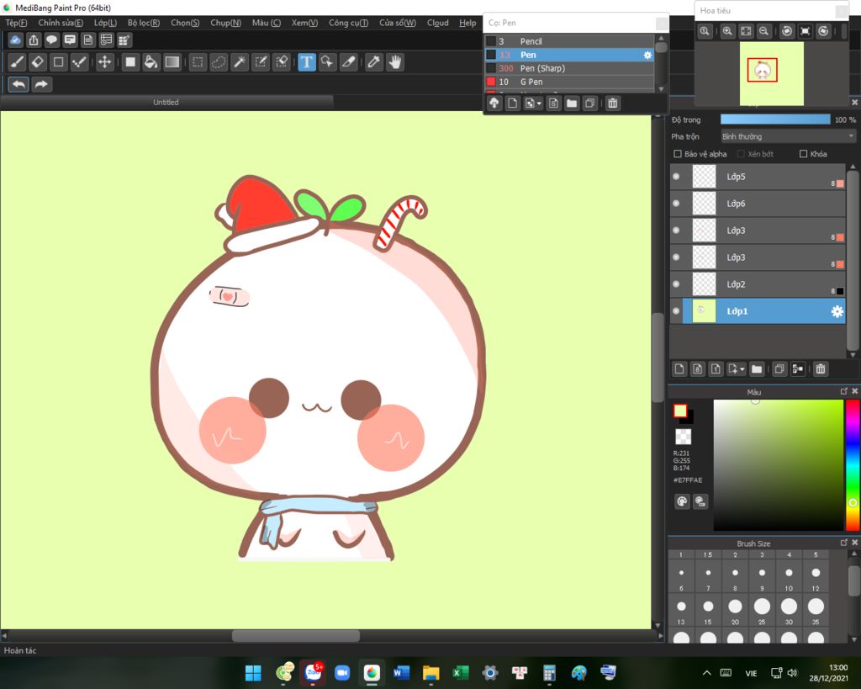Screen dimensions: 861x689
Task: Select layer Lớp2 by its name
Action: pos(736,284)
